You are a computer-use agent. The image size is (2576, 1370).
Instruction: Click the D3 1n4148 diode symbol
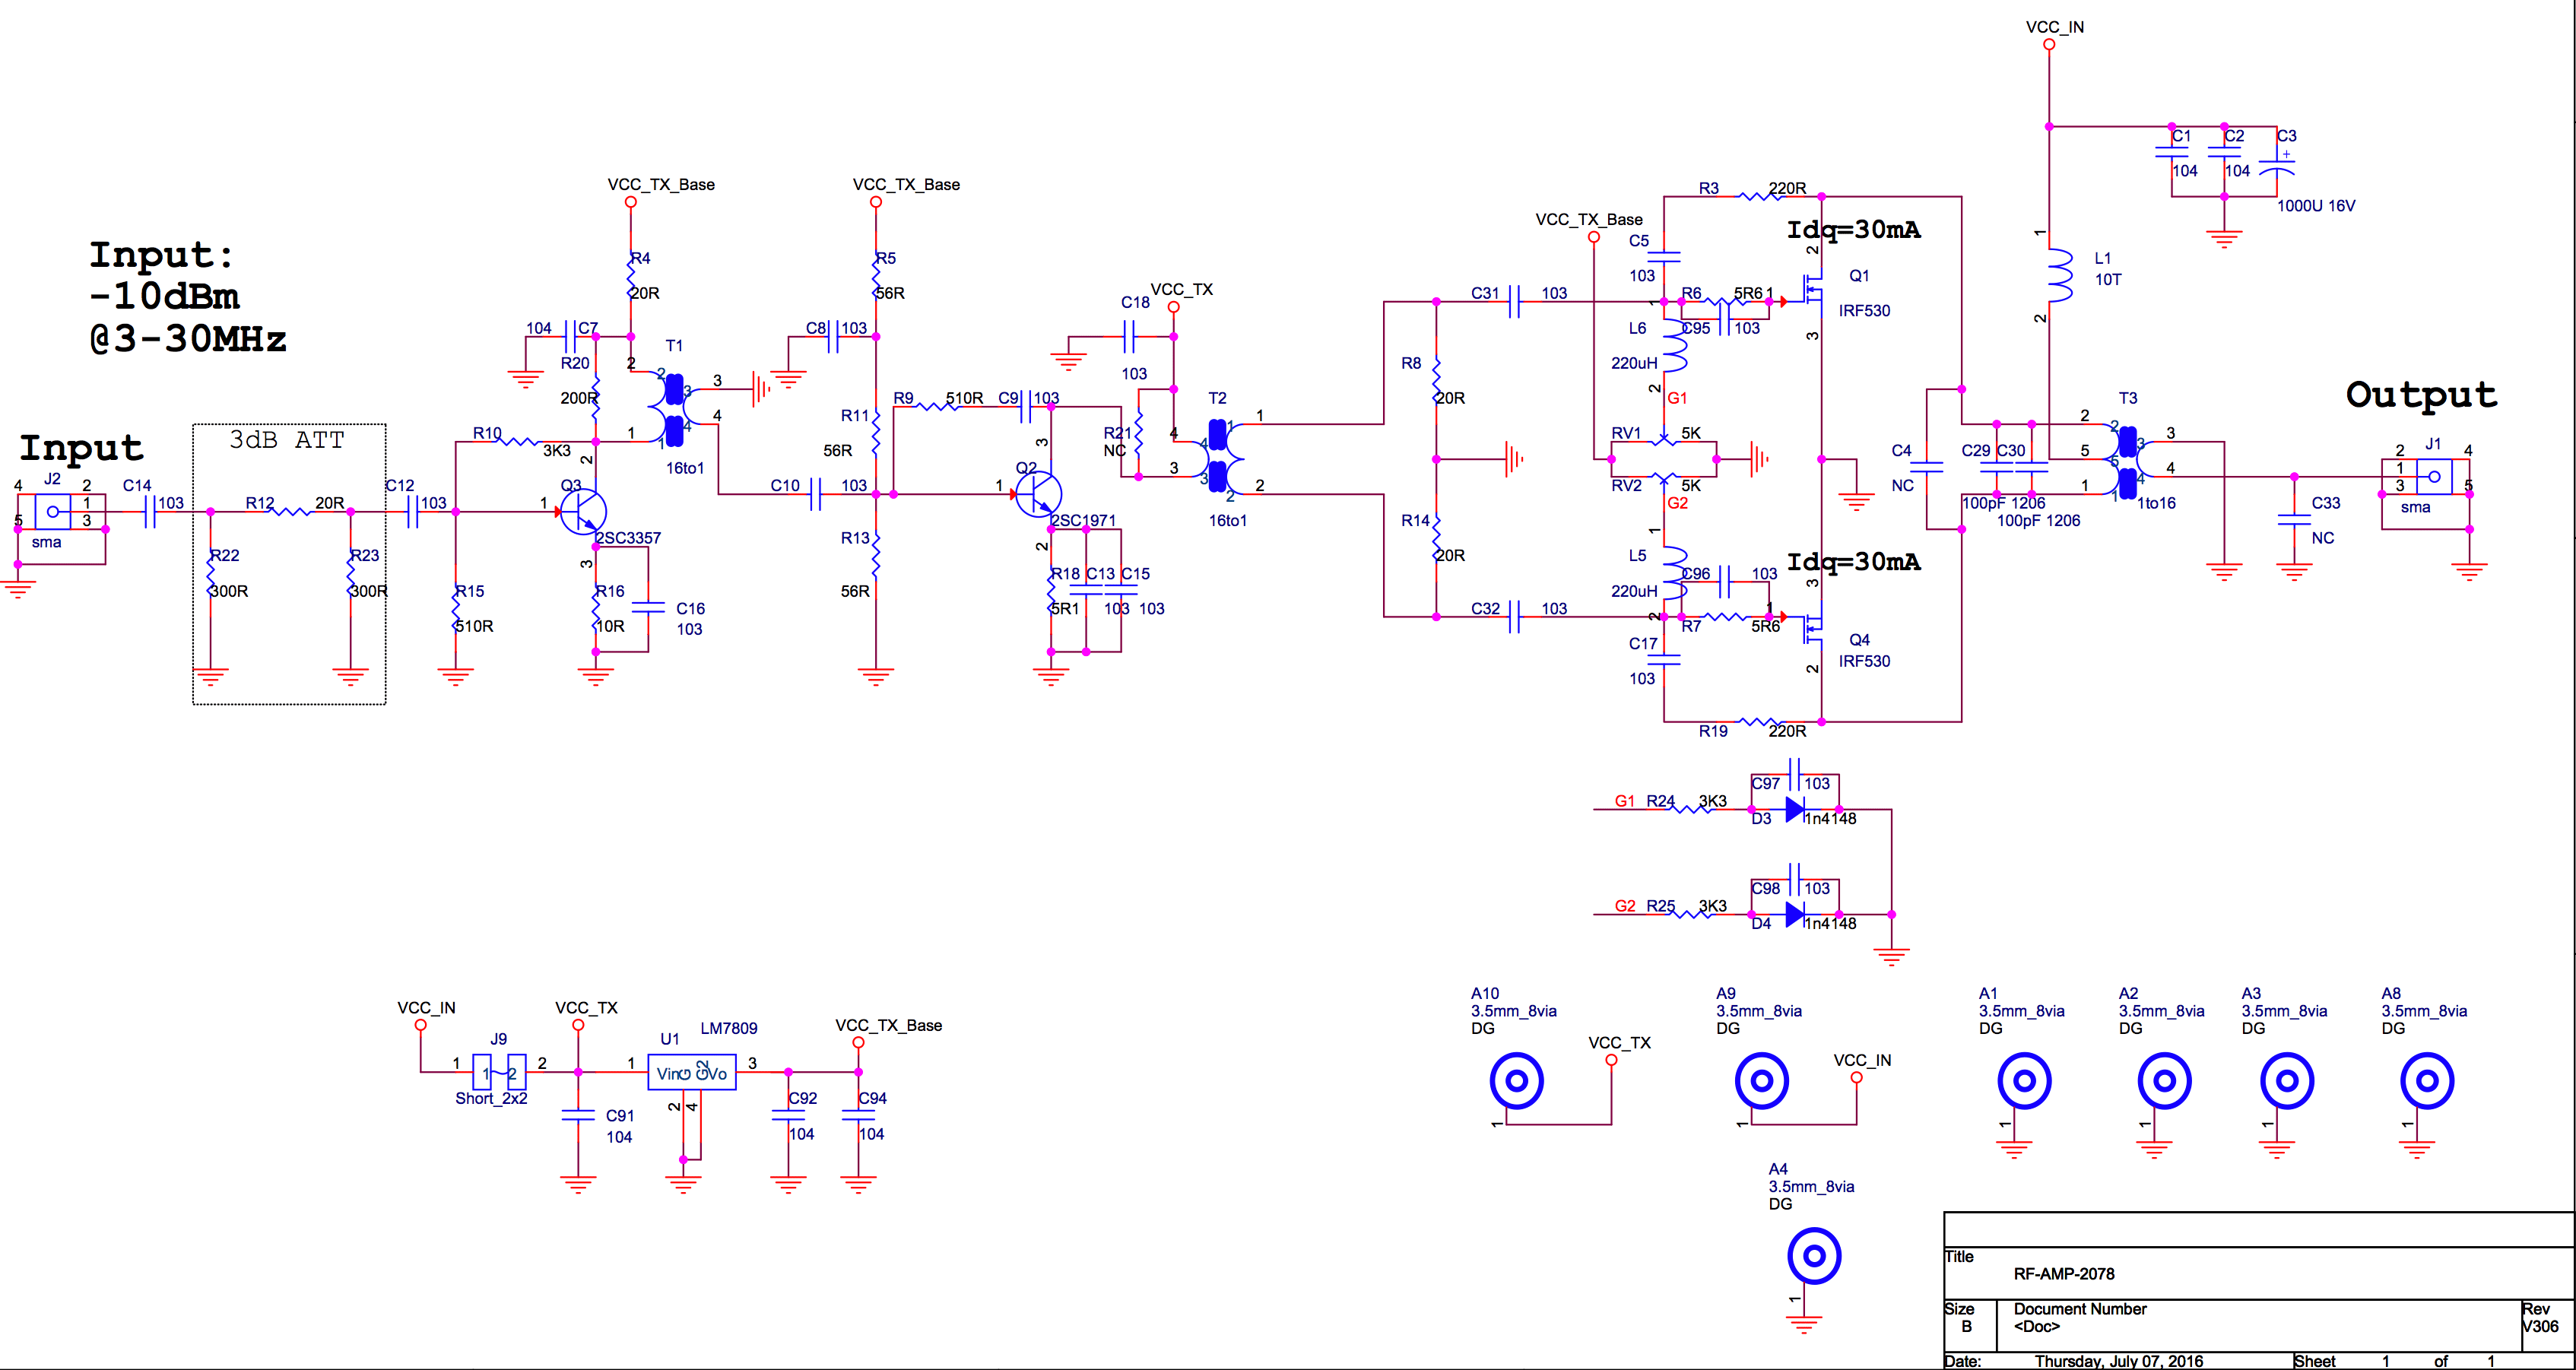(x=1795, y=809)
